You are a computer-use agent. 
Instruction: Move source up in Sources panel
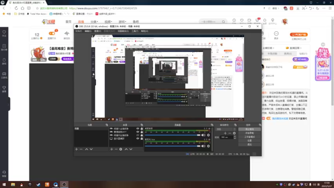[126, 149]
